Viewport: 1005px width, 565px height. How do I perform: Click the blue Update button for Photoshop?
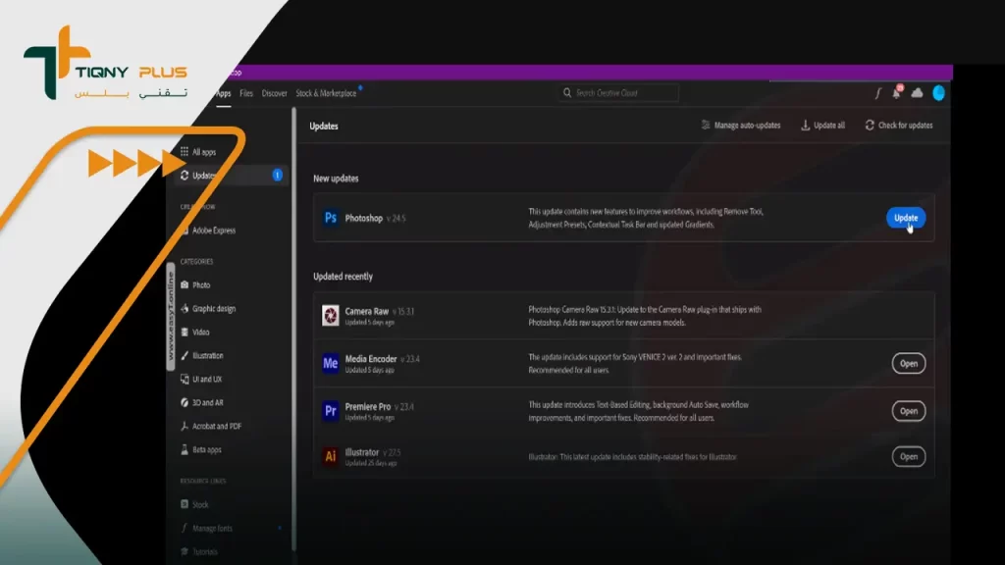905,218
